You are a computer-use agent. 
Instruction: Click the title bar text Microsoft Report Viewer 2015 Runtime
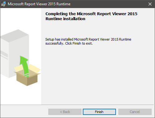coord(39,4)
